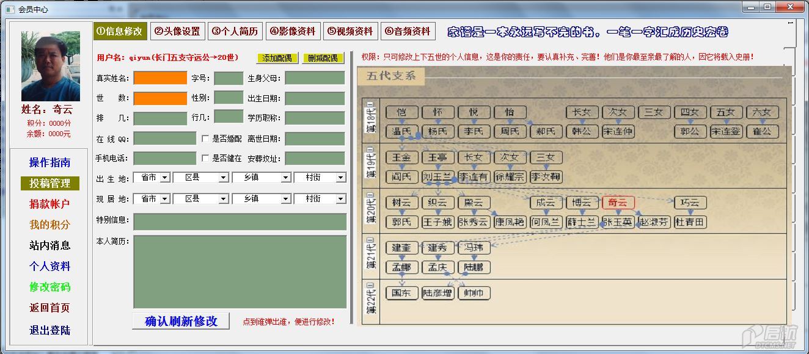Select 杜青田 in the family tree
The height and width of the screenshot is (354, 809).
click(690, 222)
